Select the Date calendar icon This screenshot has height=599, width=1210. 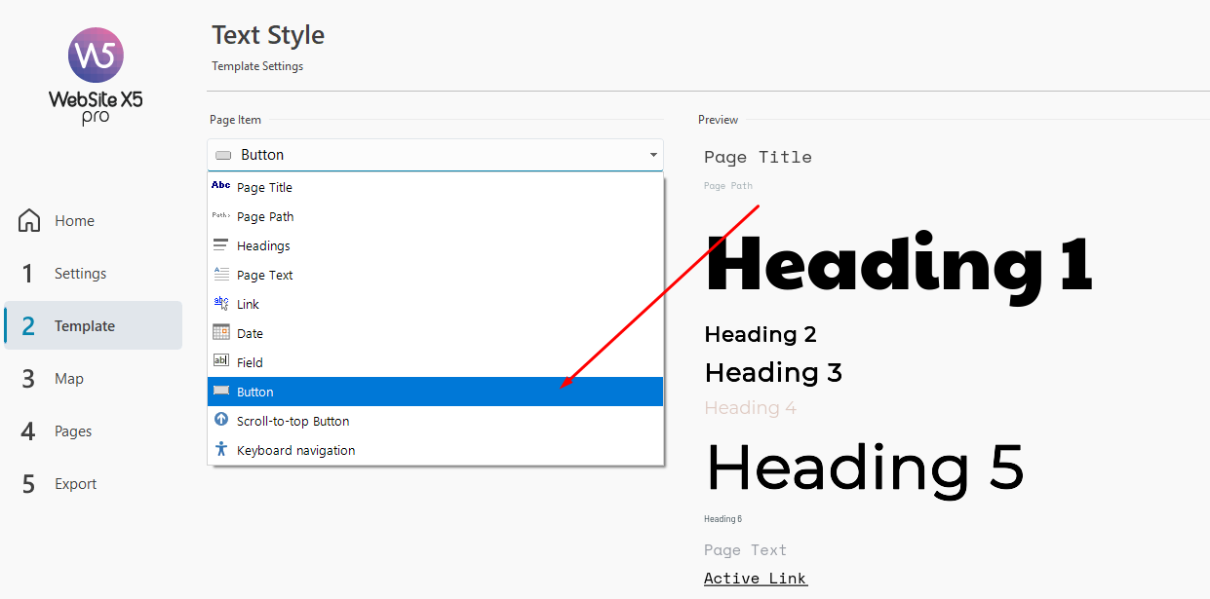click(x=221, y=333)
